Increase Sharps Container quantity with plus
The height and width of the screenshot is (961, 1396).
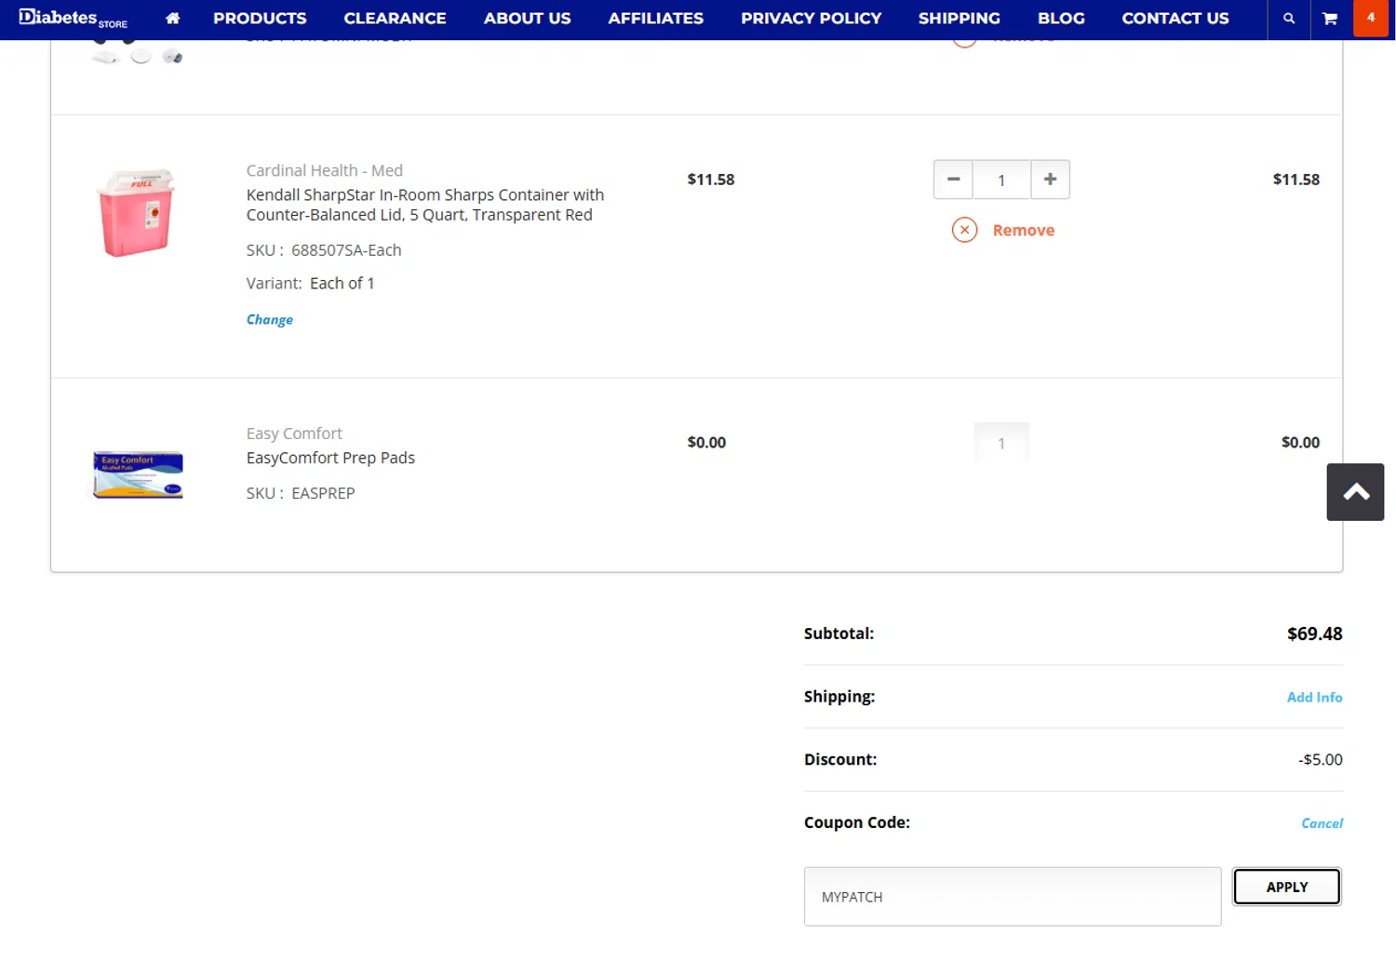[x=1050, y=180]
